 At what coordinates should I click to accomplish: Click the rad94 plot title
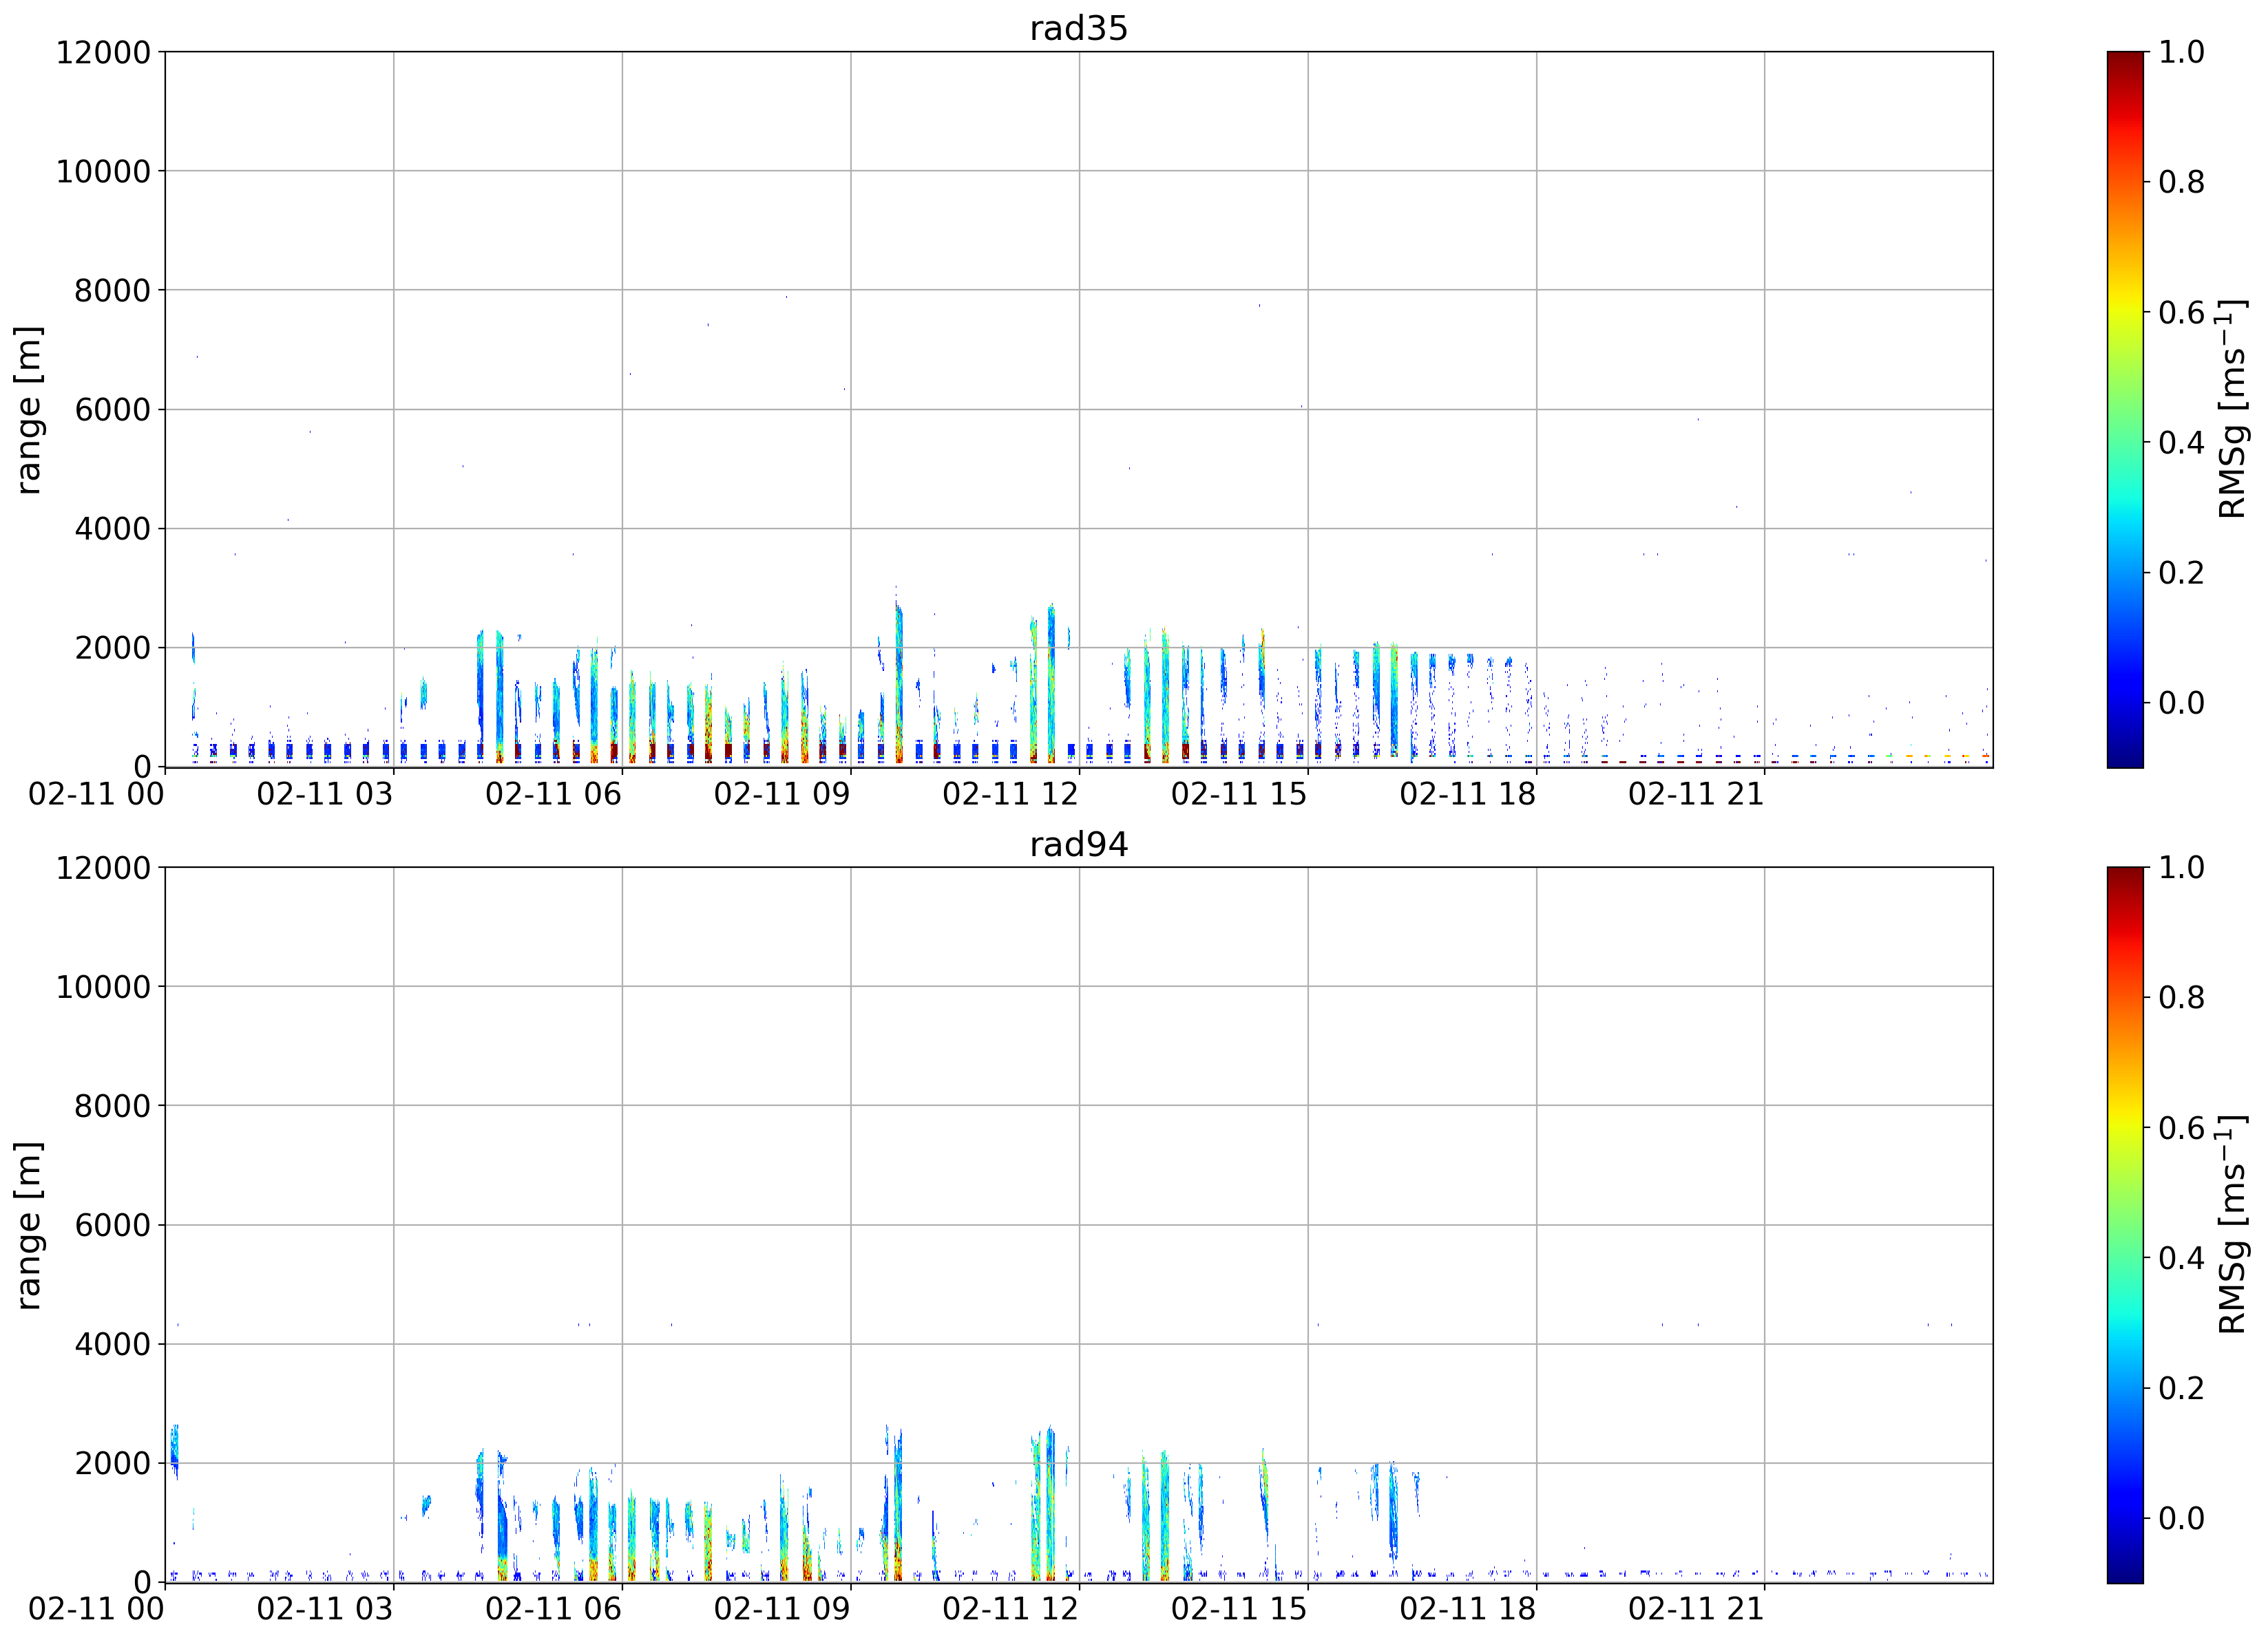click(1078, 844)
